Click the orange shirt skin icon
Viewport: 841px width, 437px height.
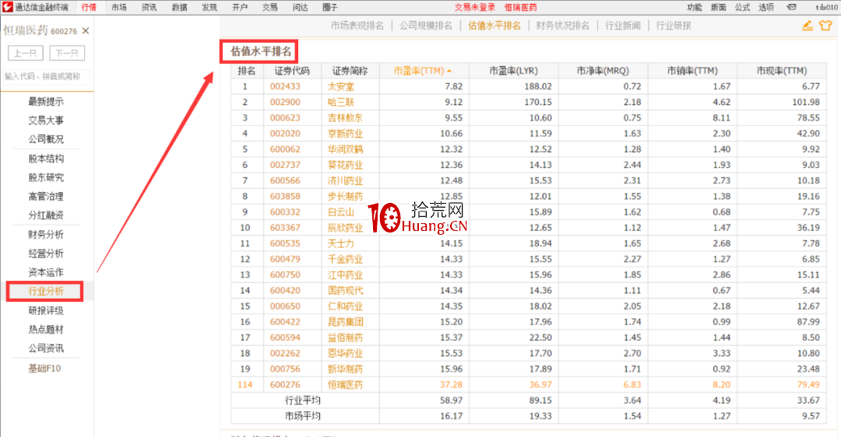pyautogui.click(x=825, y=25)
